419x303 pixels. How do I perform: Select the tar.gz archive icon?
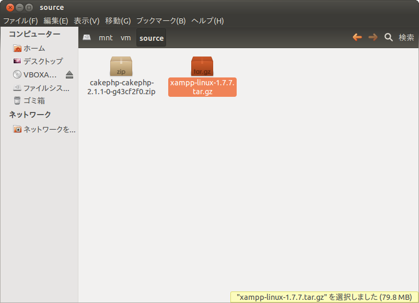(x=202, y=66)
